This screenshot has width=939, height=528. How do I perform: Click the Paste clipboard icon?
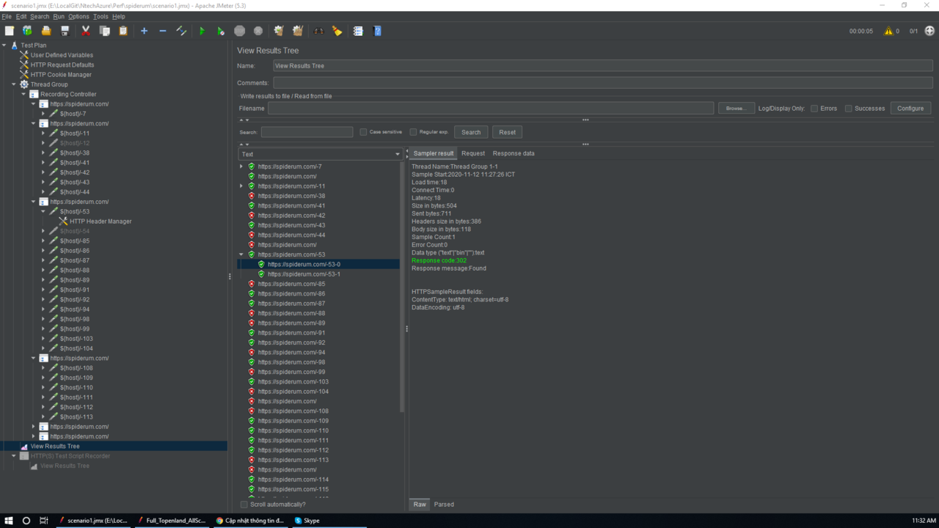point(123,31)
